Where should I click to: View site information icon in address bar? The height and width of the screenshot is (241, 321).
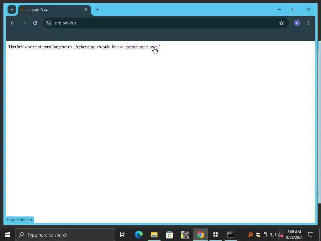pyautogui.click(x=49, y=23)
